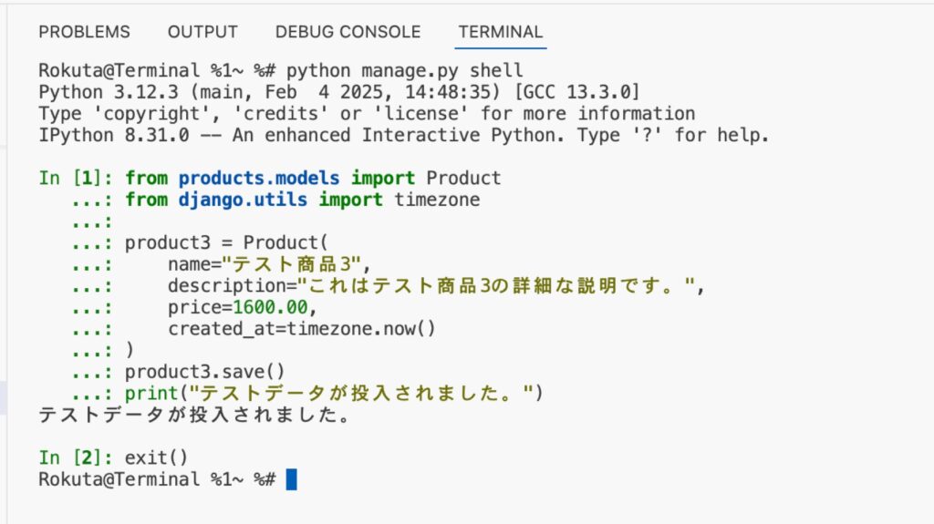Click the 'Python 3.12.3' version line
Viewport: 934px width, 524px height.
click(x=339, y=92)
